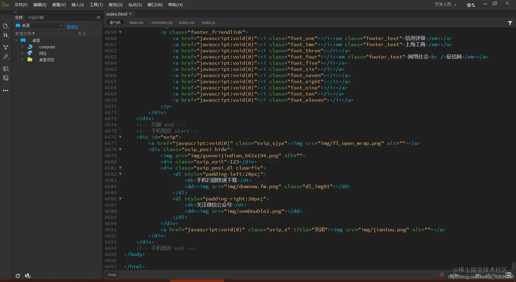Open the 开发人员 workspace dropdown
Viewport: 516px width, 282px height.
click(x=445, y=4)
